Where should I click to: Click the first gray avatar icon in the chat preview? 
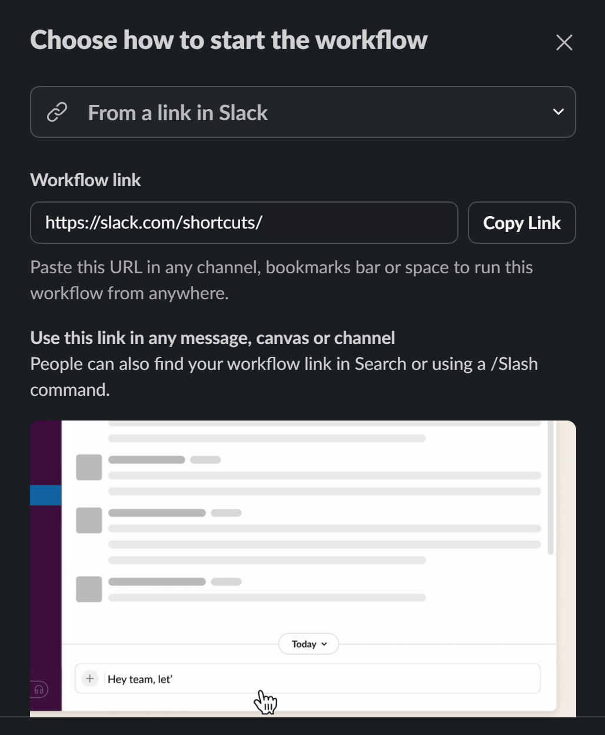89,467
